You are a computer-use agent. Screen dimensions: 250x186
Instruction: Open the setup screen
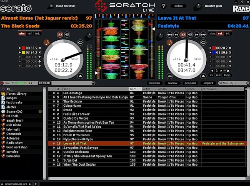tap(178, 6)
